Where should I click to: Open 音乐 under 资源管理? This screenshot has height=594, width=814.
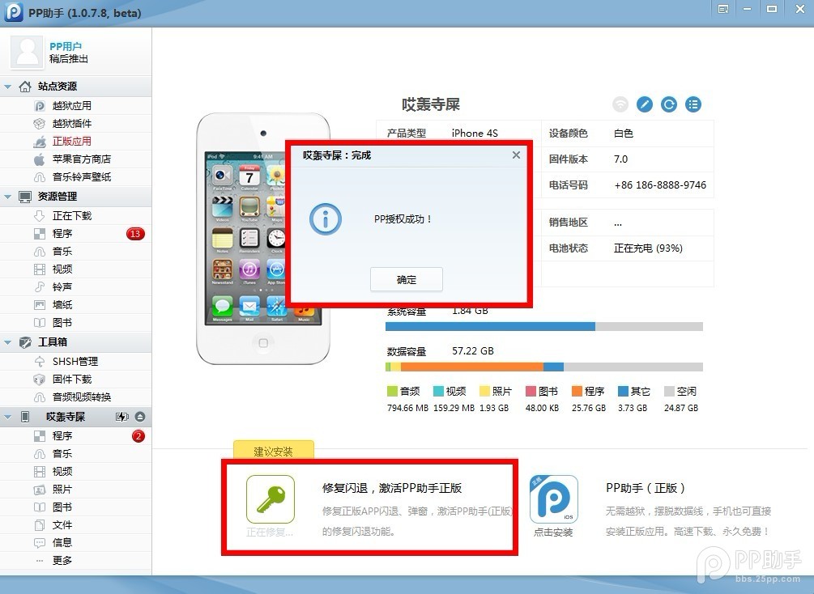click(62, 252)
